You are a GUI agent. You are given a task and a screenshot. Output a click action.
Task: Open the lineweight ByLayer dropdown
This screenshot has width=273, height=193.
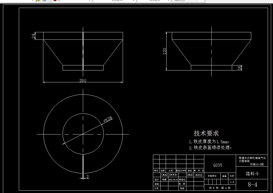[x=154, y=1]
